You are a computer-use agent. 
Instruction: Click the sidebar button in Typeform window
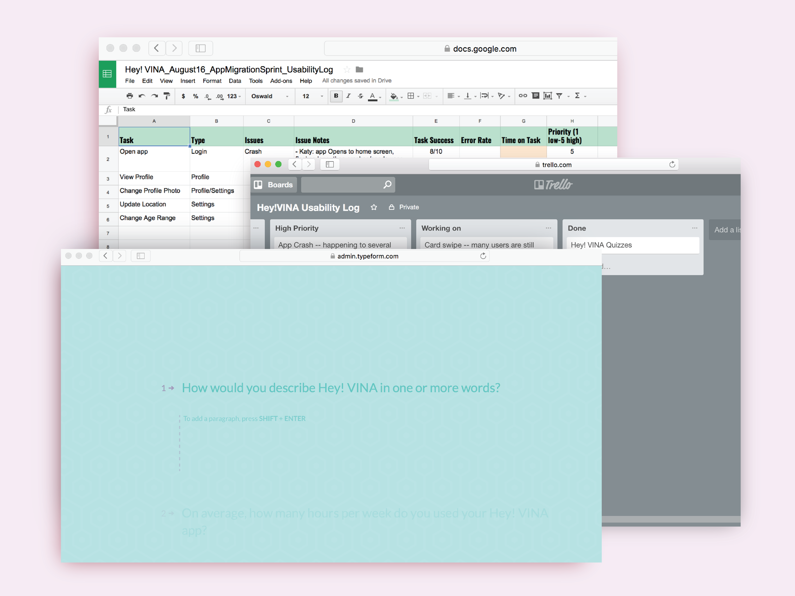click(x=141, y=256)
